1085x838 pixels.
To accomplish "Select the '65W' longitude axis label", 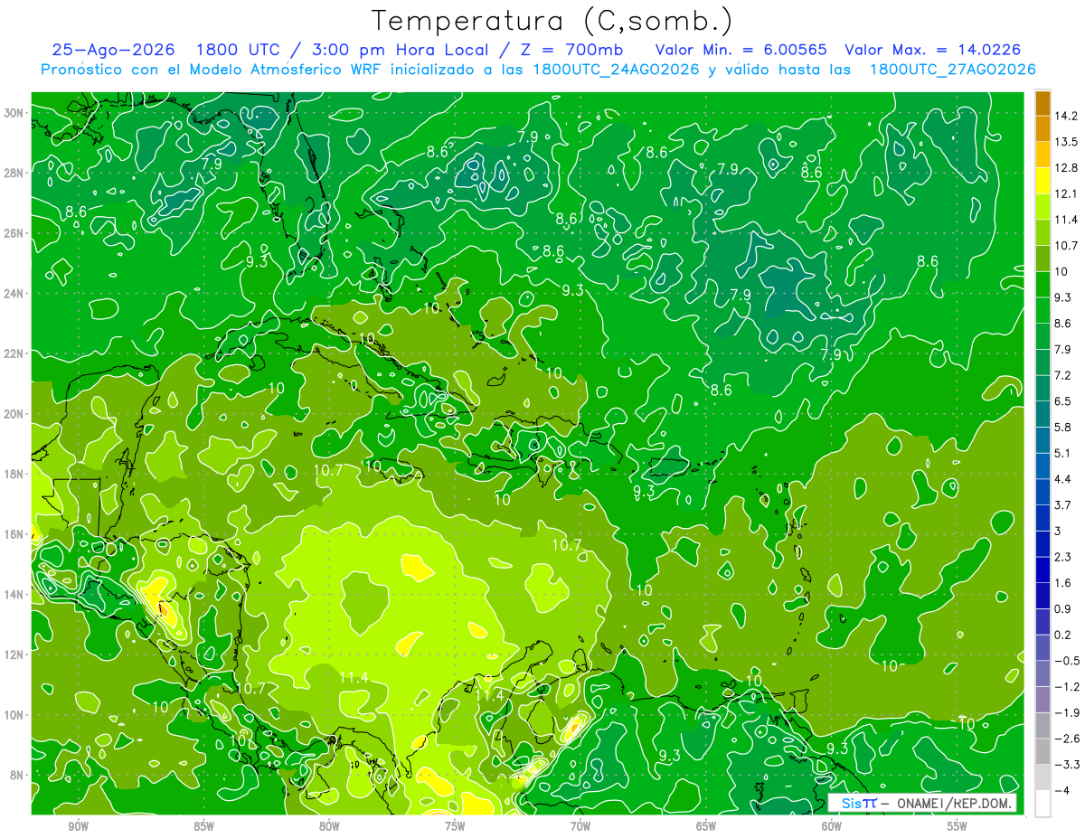I will (x=706, y=826).
